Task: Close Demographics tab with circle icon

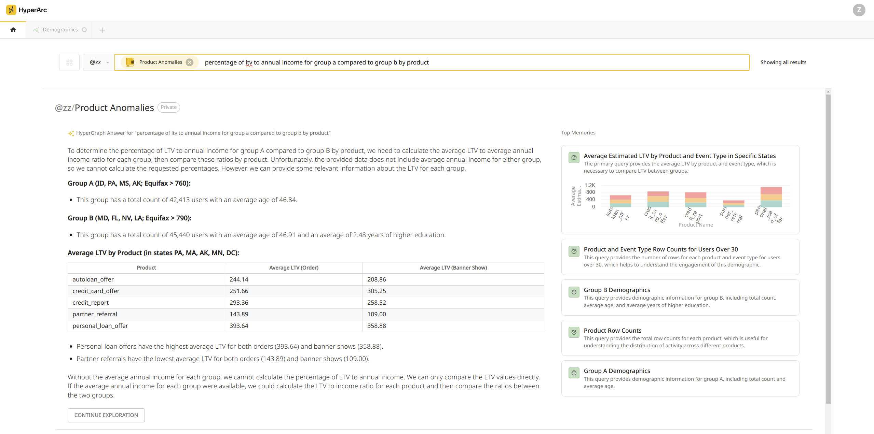Action: point(84,30)
